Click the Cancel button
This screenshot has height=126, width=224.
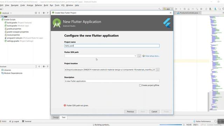(154, 112)
